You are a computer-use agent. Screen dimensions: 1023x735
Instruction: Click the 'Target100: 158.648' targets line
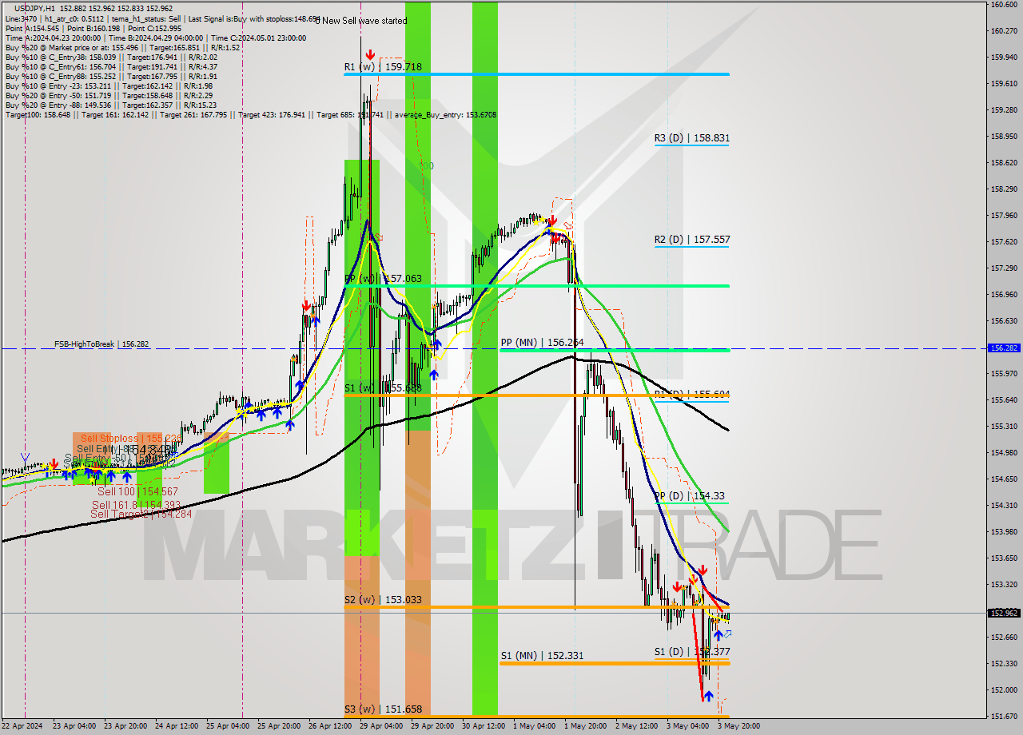pyautogui.click(x=250, y=115)
